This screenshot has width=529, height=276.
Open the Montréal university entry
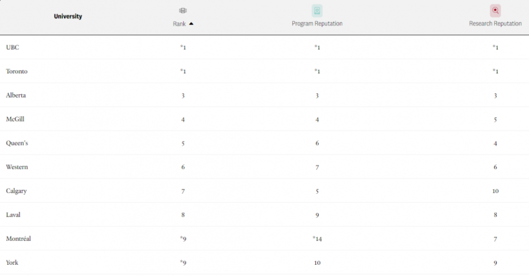[18, 239]
